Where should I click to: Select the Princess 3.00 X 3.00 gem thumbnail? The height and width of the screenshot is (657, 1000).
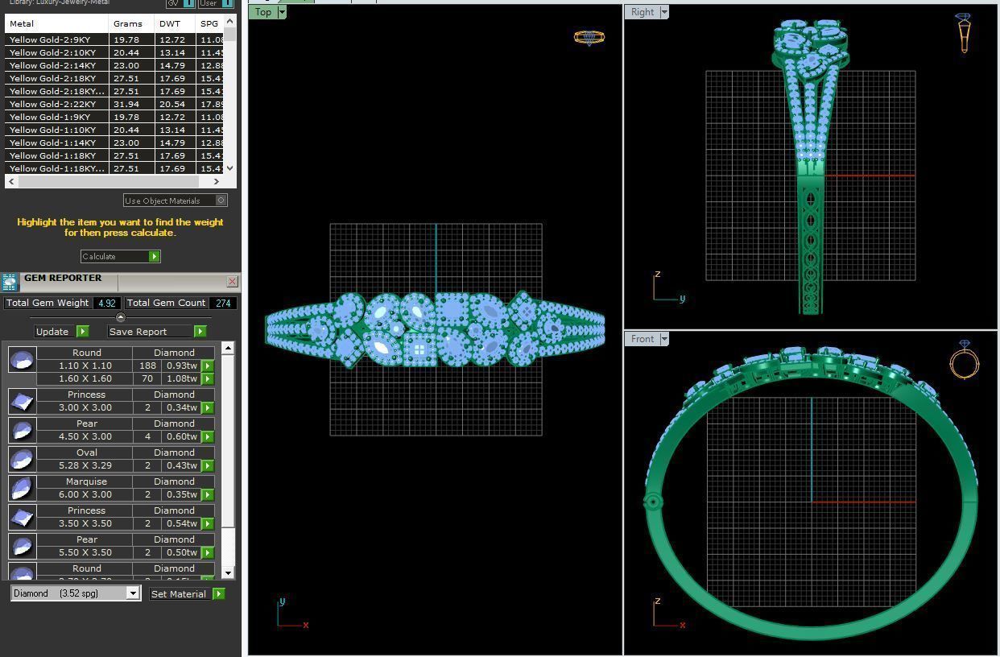[x=23, y=401]
